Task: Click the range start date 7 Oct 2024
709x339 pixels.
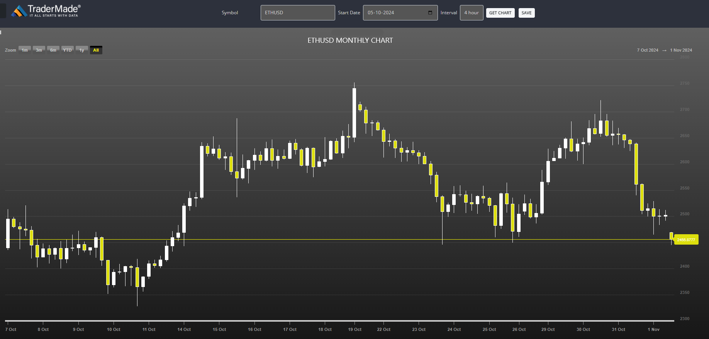Action: point(648,50)
